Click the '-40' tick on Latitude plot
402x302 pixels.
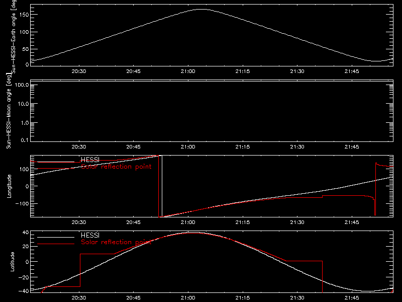pos(24,291)
